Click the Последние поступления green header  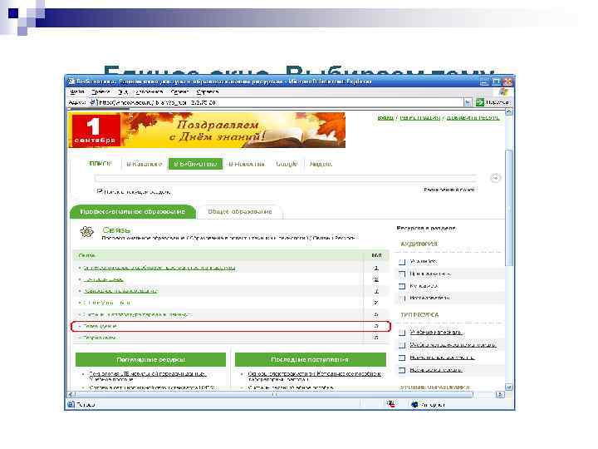coord(311,360)
